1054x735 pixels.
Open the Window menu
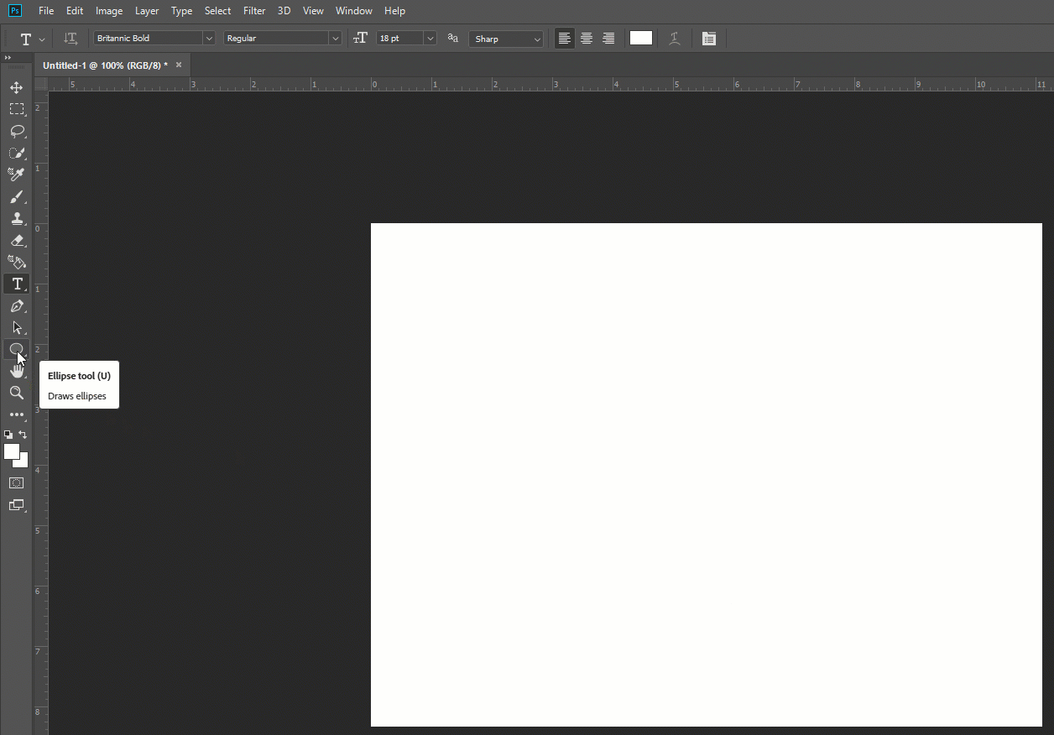click(x=354, y=11)
